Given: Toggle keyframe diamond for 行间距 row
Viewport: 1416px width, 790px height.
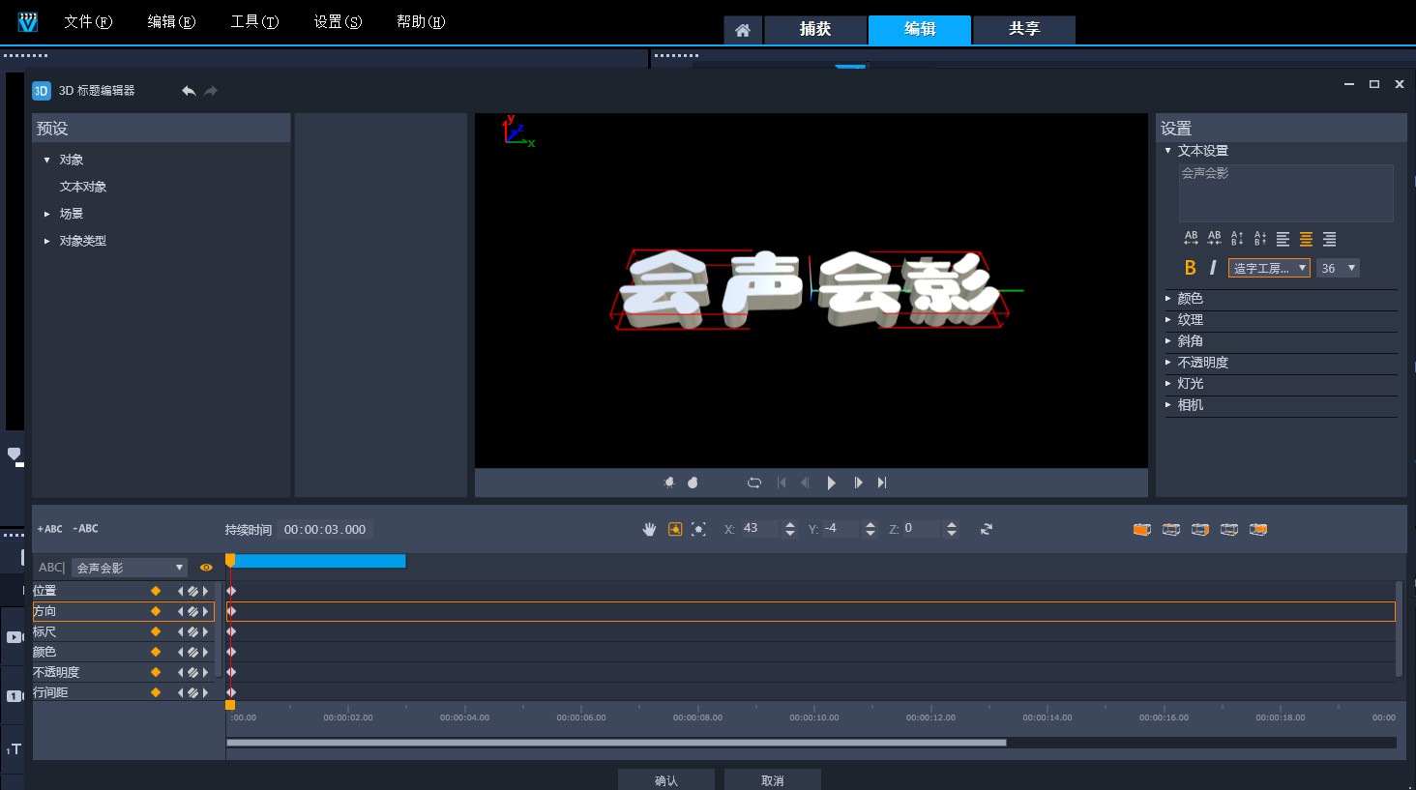Looking at the screenshot, I should (x=156, y=692).
